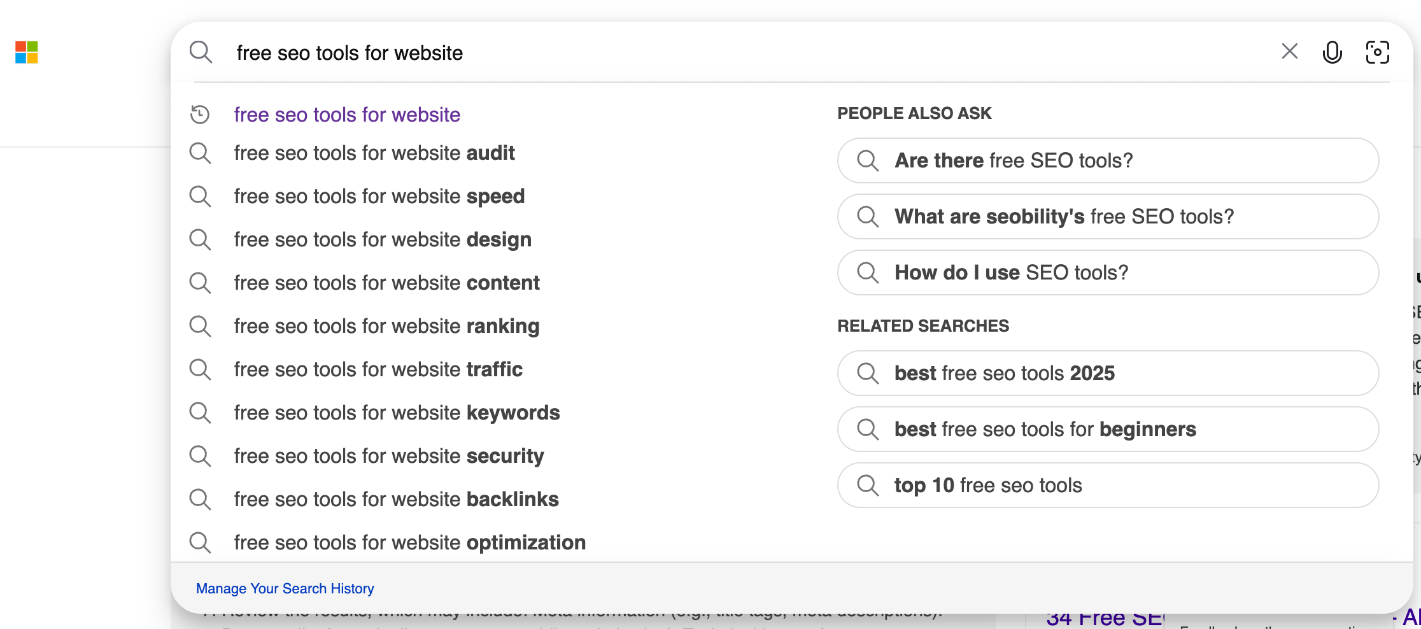Search 'best free seo tools for beginners'

coord(1108,429)
